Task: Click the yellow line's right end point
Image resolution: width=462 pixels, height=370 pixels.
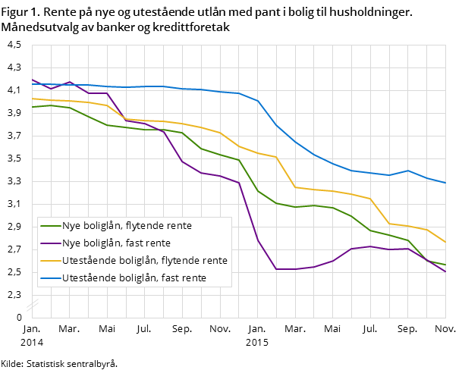Action: click(x=445, y=243)
